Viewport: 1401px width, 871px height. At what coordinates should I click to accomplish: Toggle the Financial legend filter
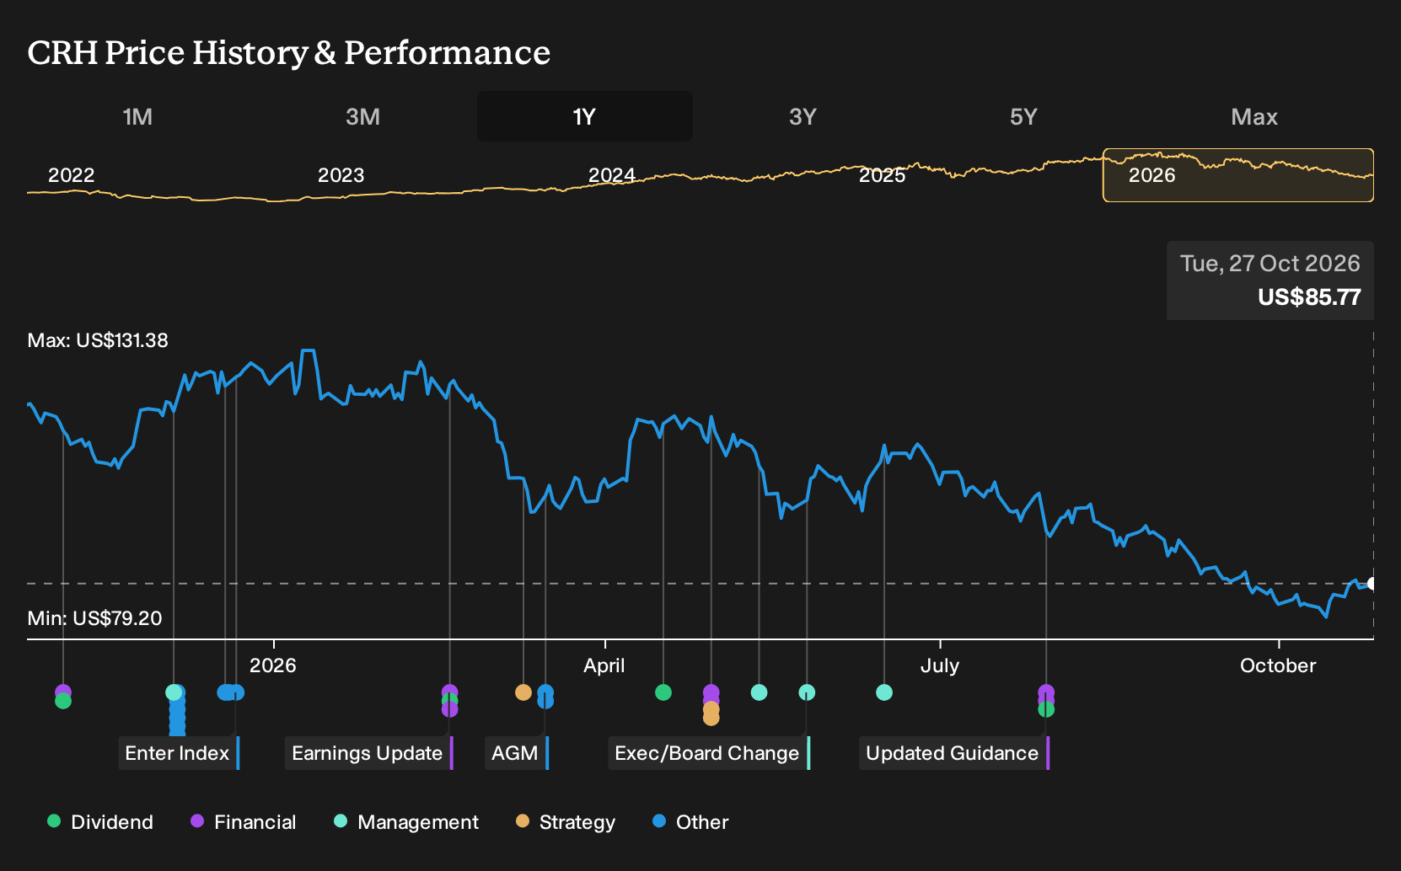point(243,822)
